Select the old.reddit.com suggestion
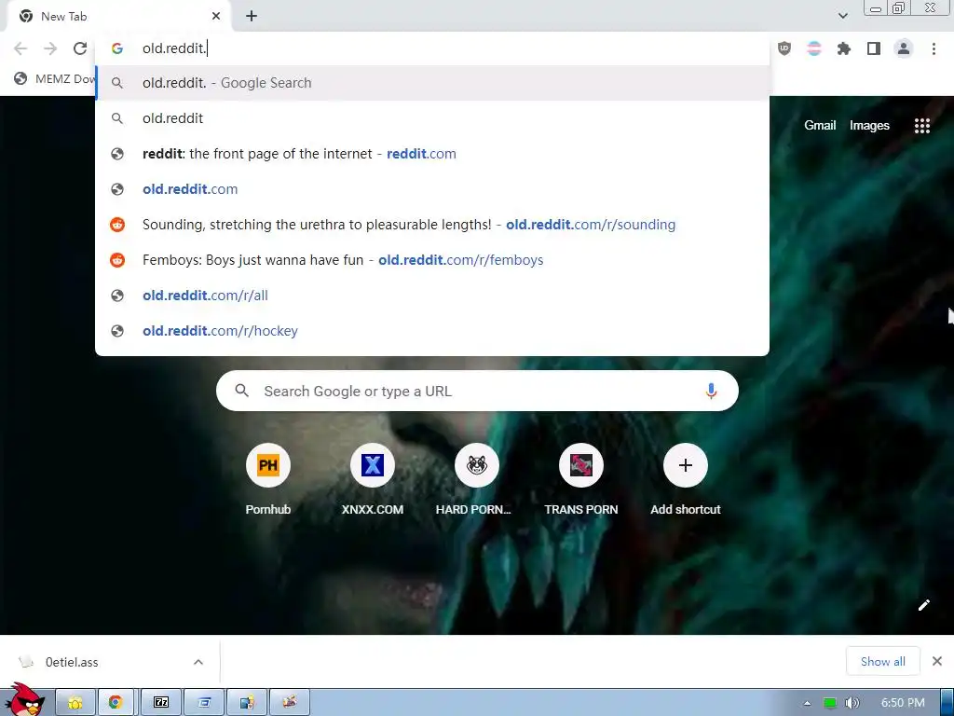This screenshot has width=954, height=716. [x=432, y=188]
